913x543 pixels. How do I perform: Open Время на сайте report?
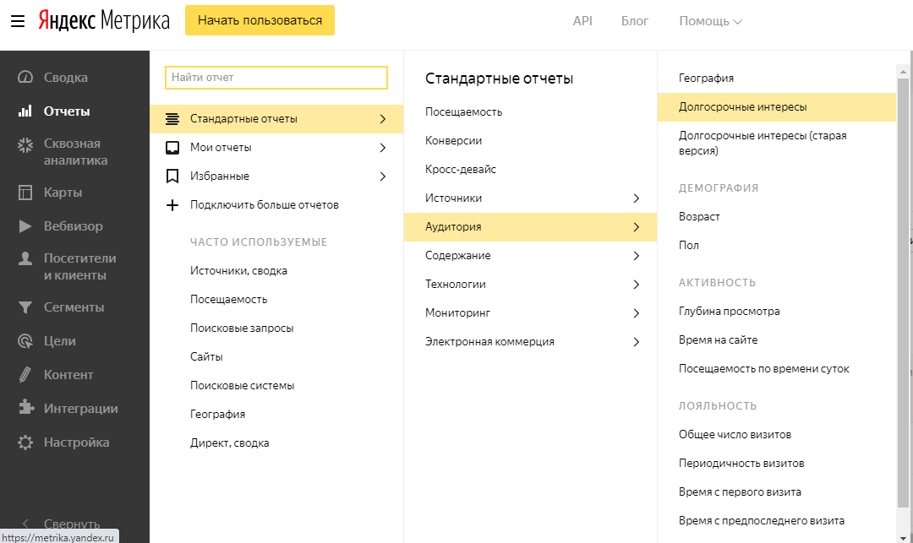point(718,340)
